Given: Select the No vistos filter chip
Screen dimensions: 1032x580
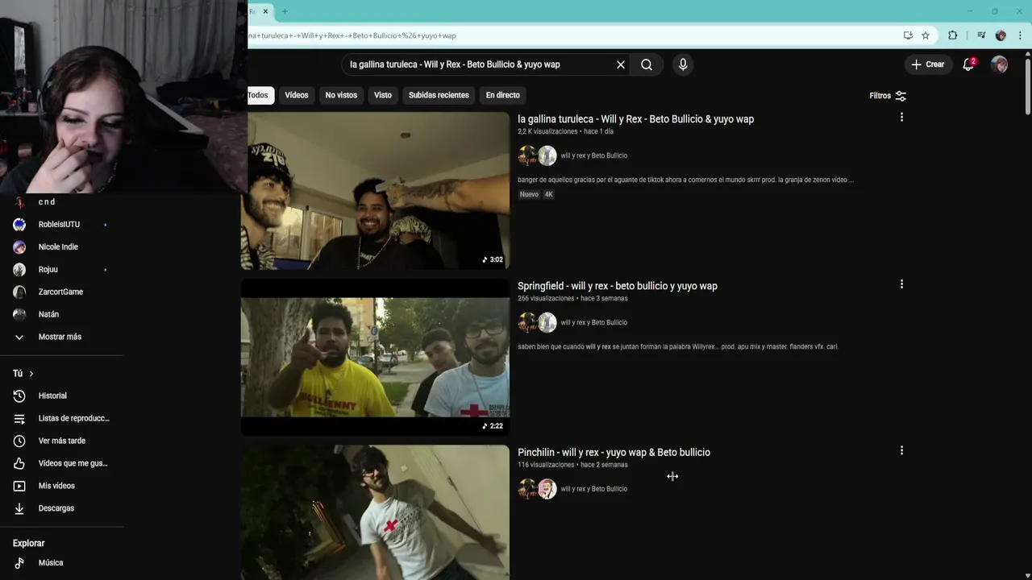Looking at the screenshot, I should point(341,95).
